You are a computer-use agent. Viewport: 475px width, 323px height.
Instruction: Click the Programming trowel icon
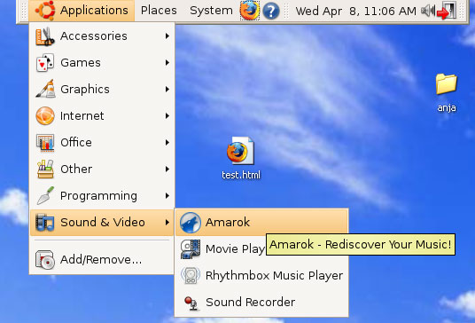45,195
